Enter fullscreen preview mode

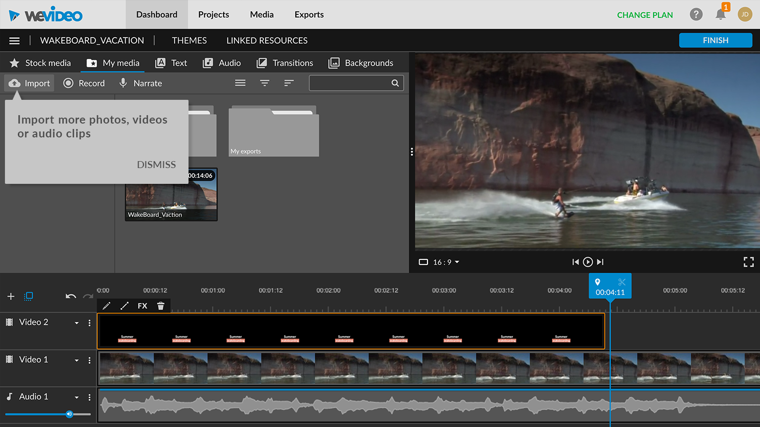[x=749, y=262]
